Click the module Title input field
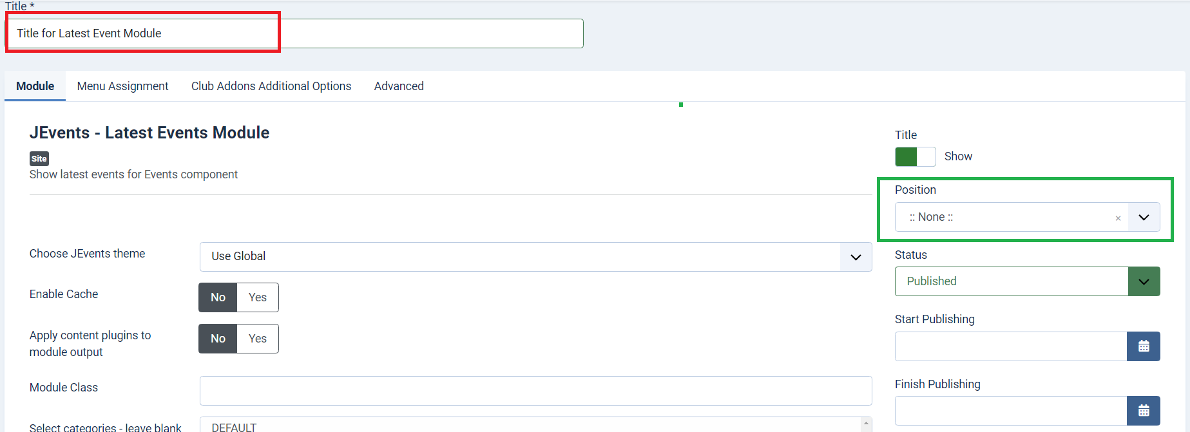The height and width of the screenshot is (432, 1190). pos(295,33)
